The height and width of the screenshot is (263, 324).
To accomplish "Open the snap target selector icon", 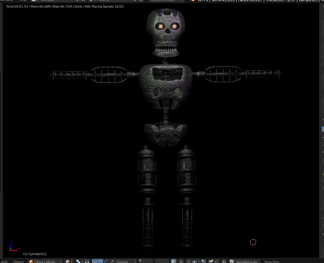I will [x=203, y=261].
